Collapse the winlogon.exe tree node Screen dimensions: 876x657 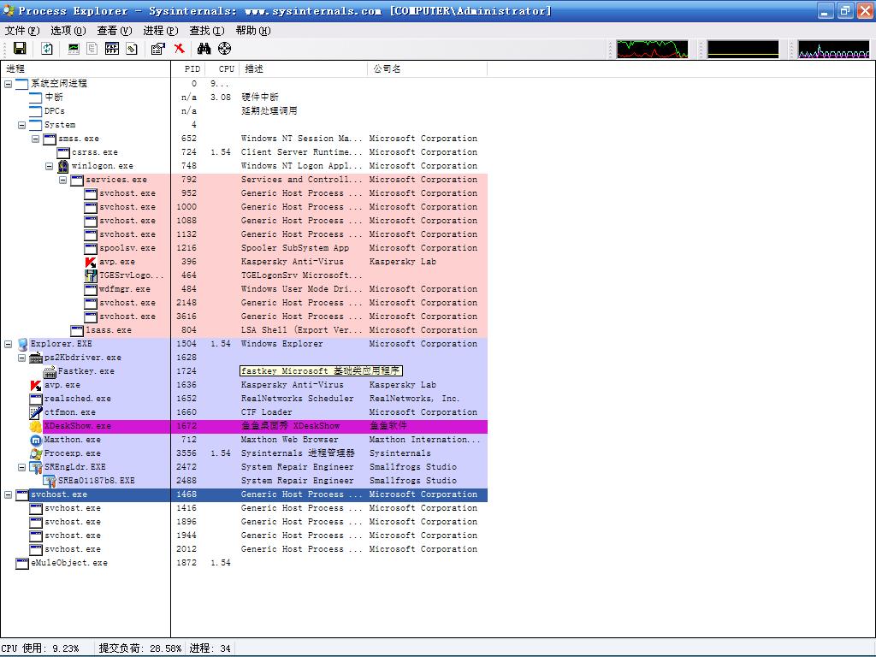[x=49, y=166]
